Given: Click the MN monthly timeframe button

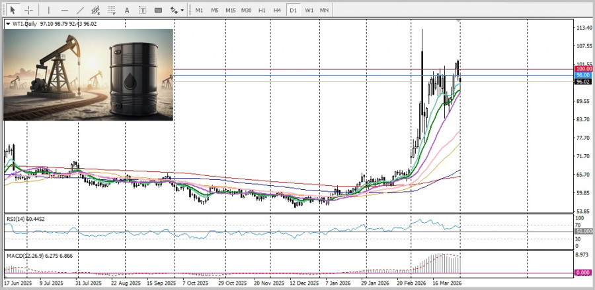Looking at the screenshot, I should point(324,11).
